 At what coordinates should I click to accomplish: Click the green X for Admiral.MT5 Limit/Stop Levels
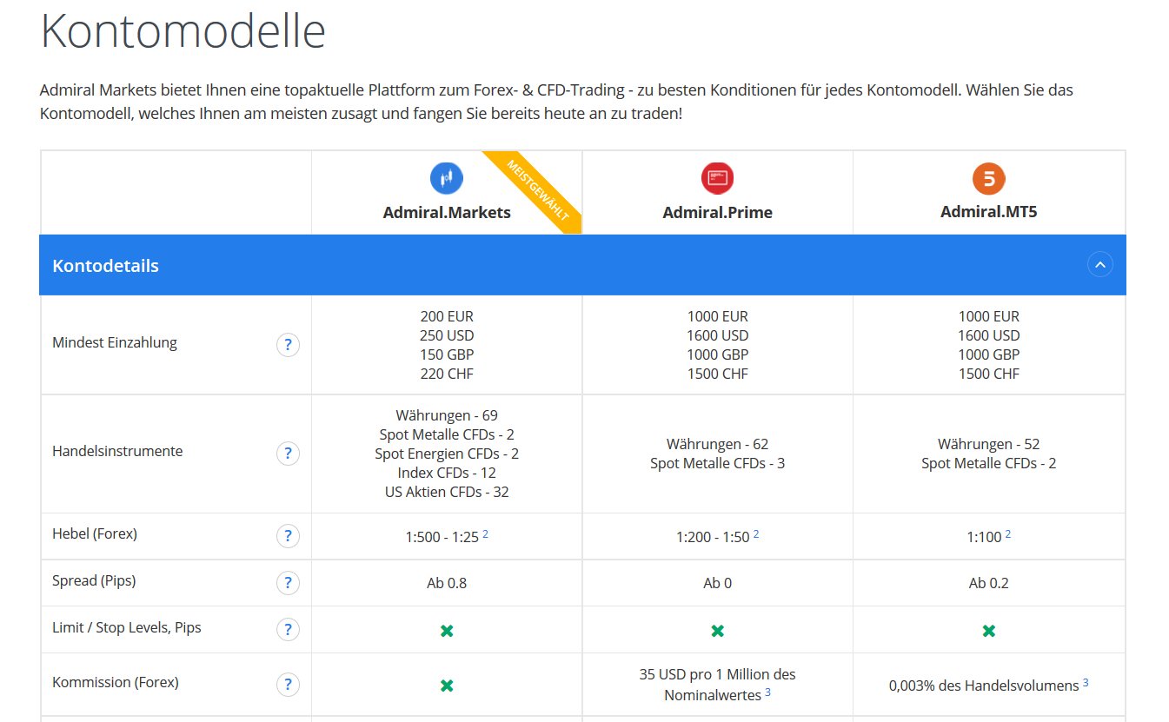[x=989, y=631]
